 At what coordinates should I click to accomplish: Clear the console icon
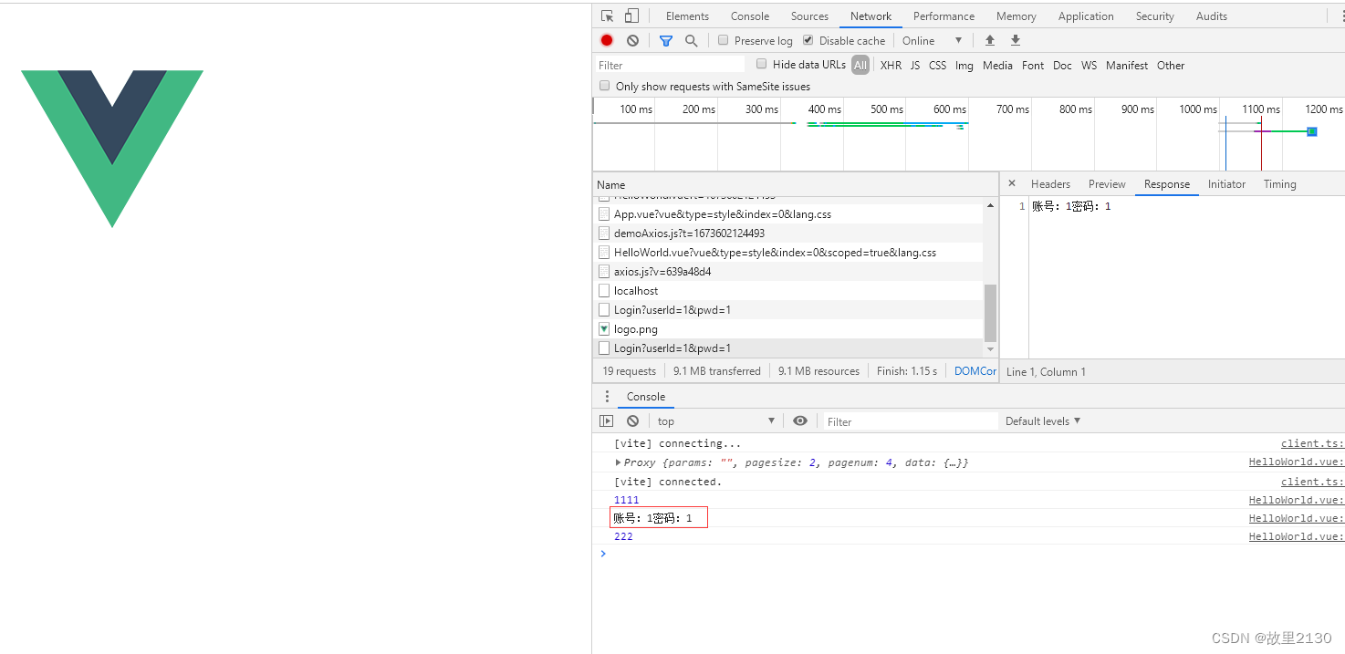pos(632,420)
